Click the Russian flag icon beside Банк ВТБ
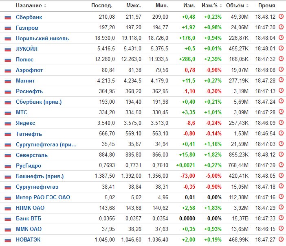The image size is (286, 246). [x=8, y=219]
